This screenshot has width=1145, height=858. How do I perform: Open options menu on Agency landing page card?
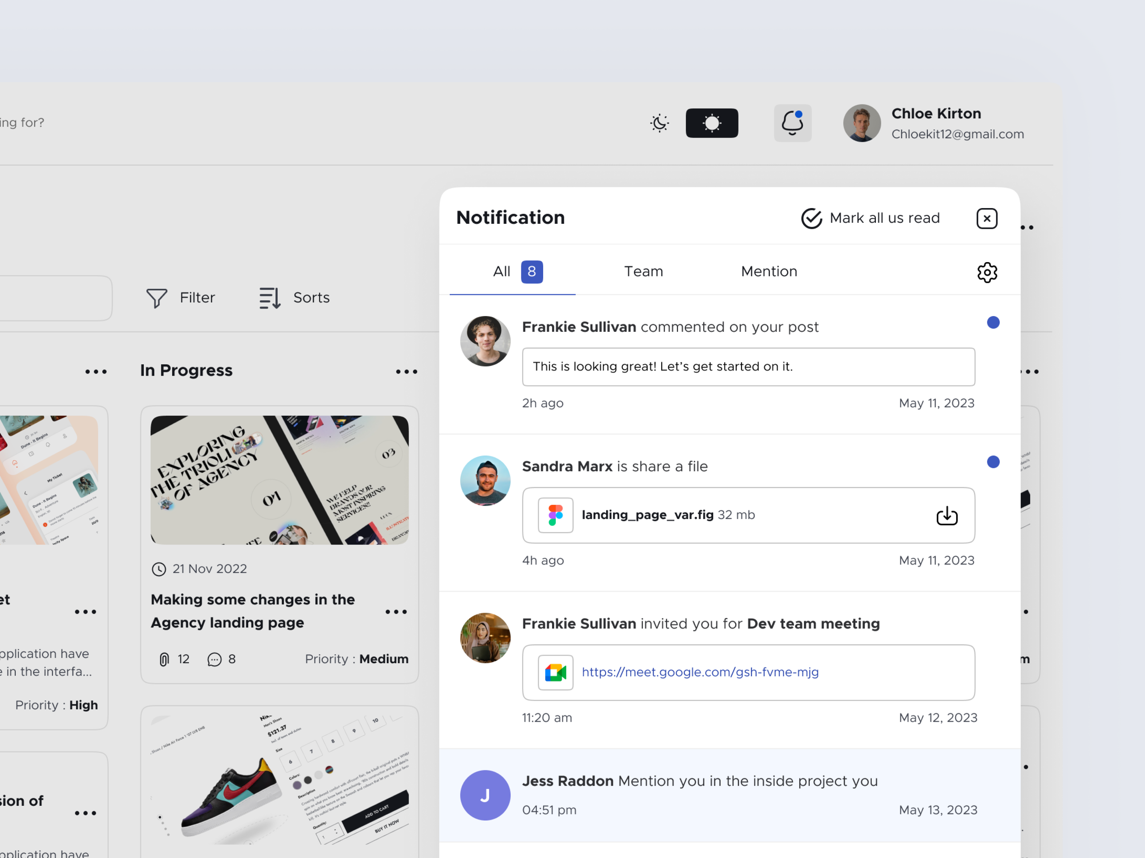pos(396,611)
